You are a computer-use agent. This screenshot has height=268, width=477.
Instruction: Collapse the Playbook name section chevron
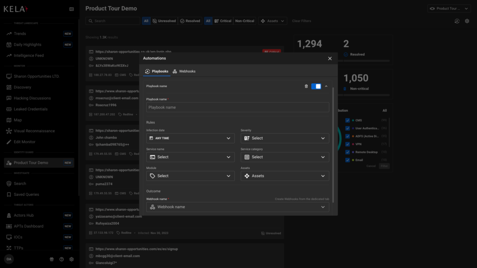click(327, 86)
